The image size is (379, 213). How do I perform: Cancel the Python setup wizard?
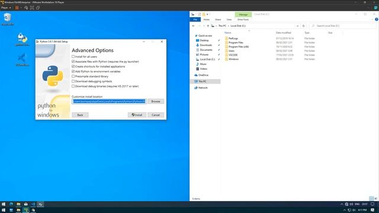point(156,115)
